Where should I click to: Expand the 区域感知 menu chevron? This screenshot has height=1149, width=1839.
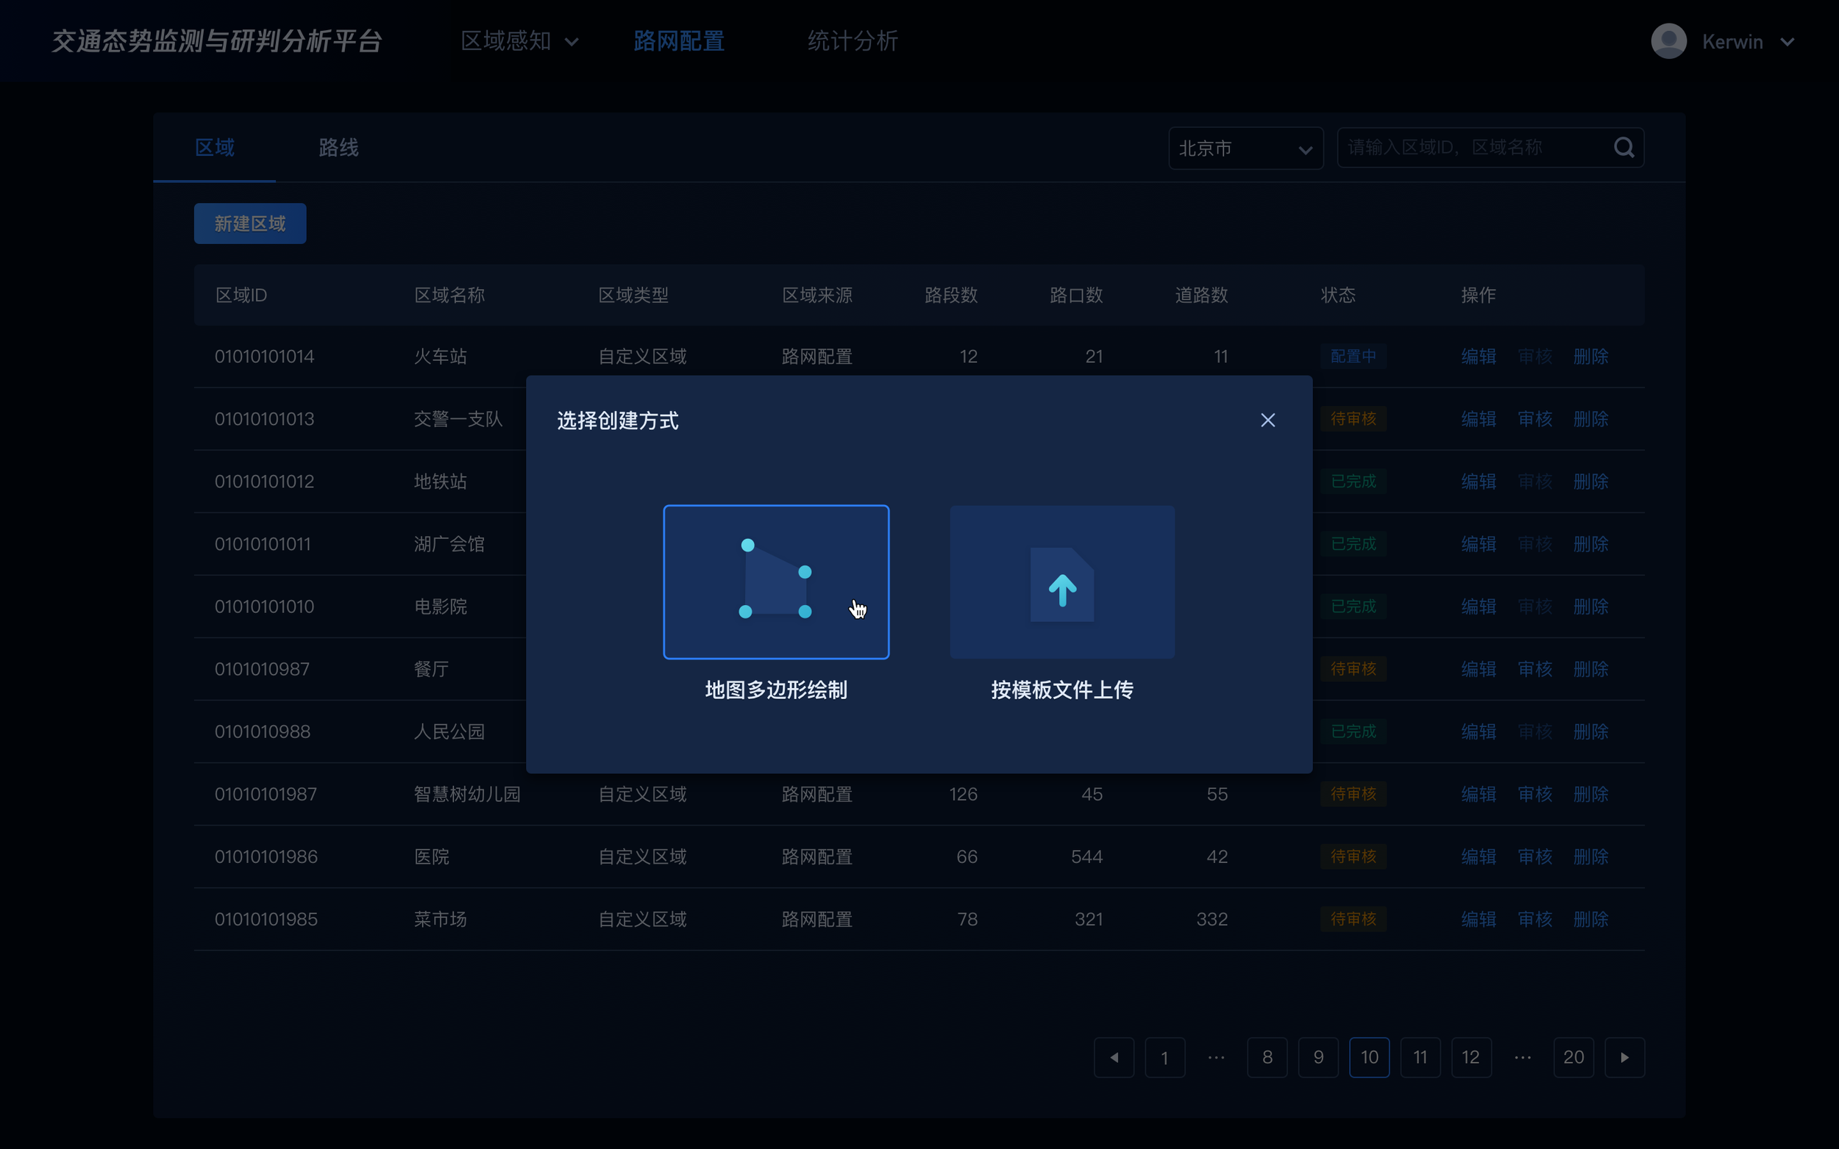point(572,43)
